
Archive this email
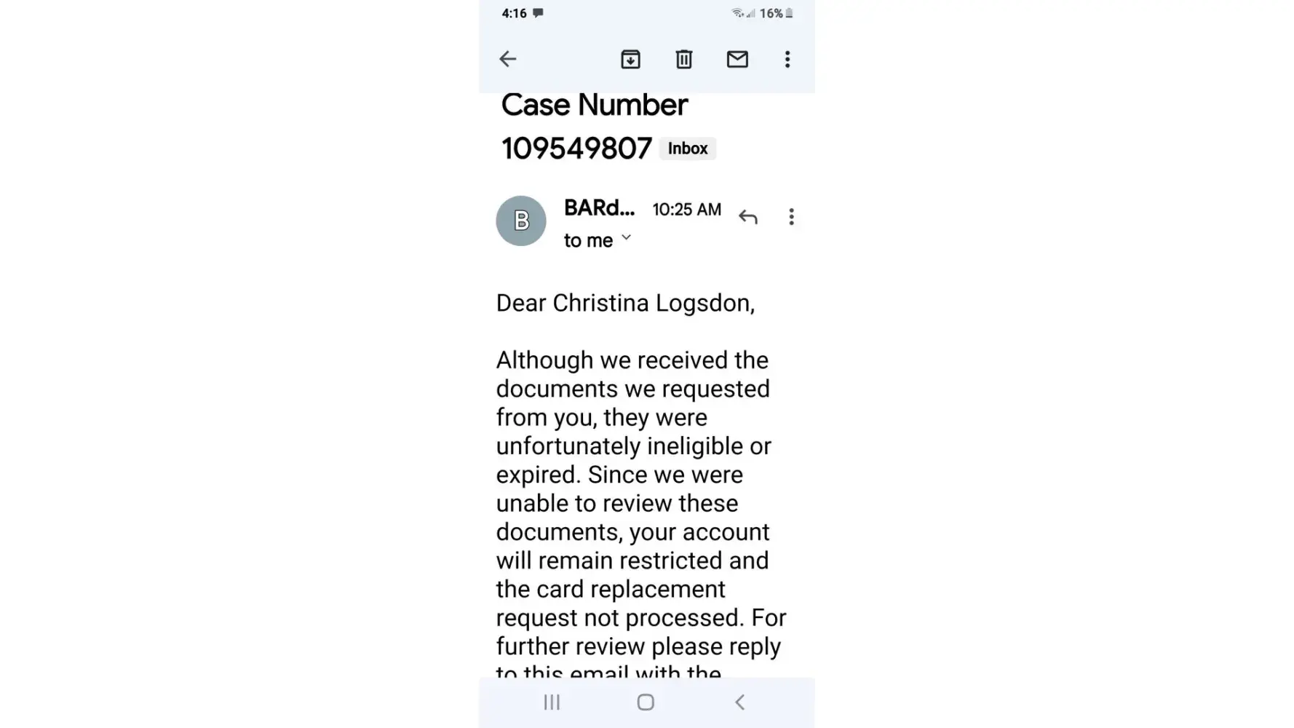[x=630, y=59]
